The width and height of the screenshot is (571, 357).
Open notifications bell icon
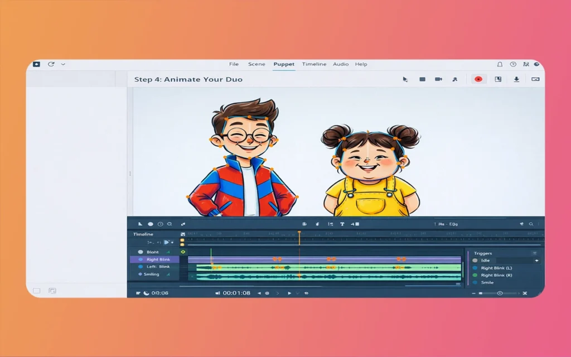pyautogui.click(x=500, y=64)
